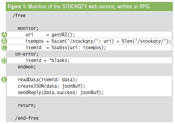
Task: Click the %len('/stockqty/') expression
Action: click(x=146, y=41)
